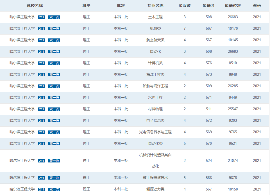Click the 土木工程 major name
The height and width of the screenshot is (195, 270).
(155, 17)
